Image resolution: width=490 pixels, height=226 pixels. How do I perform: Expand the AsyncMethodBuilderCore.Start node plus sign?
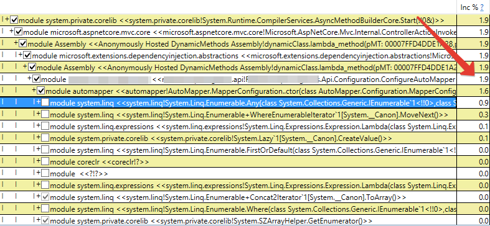(x=7, y=19)
